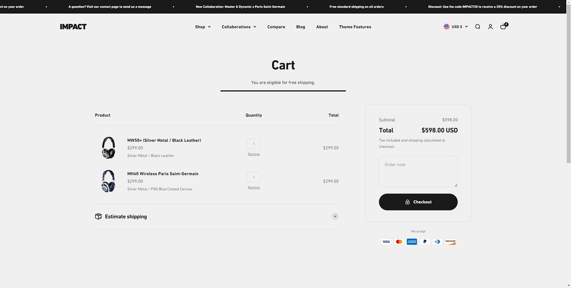The height and width of the screenshot is (288, 571).
Task: Click inside the Order note field
Action: click(x=418, y=171)
